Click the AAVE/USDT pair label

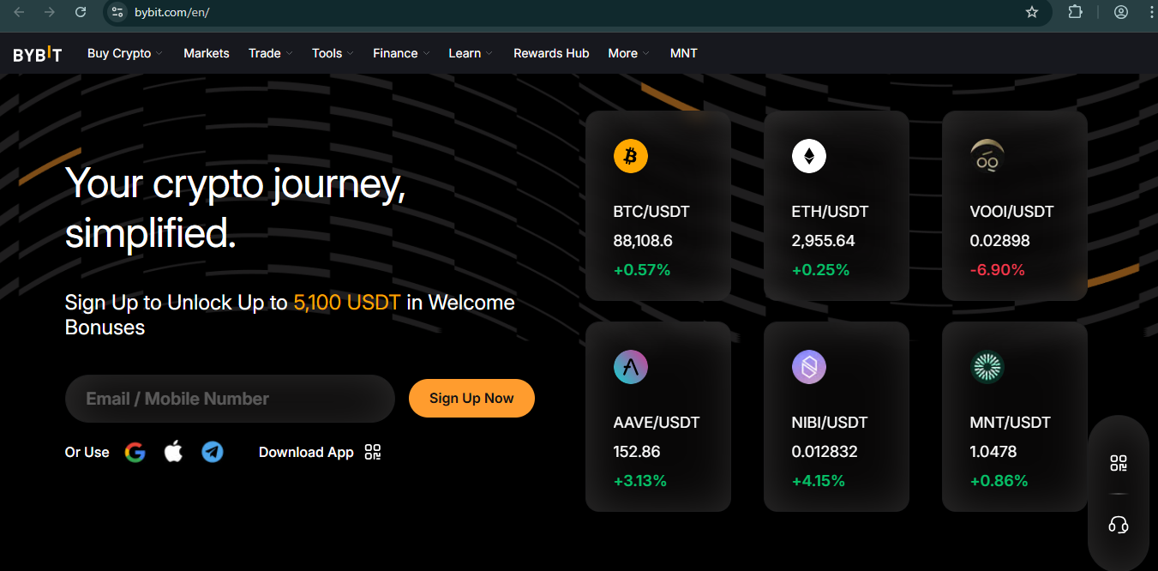click(x=657, y=423)
